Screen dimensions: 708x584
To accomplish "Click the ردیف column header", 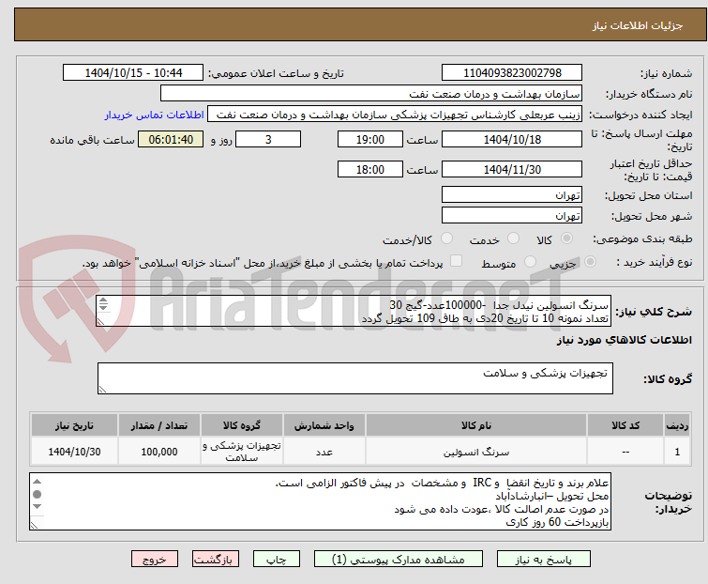I will coord(677,425).
